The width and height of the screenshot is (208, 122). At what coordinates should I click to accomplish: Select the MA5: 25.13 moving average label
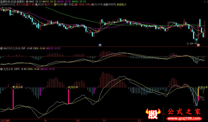pyautogui.click(x=36, y=2)
